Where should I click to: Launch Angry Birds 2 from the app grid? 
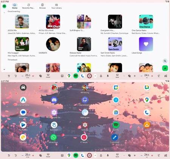pyautogui.click(x=54, y=87)
